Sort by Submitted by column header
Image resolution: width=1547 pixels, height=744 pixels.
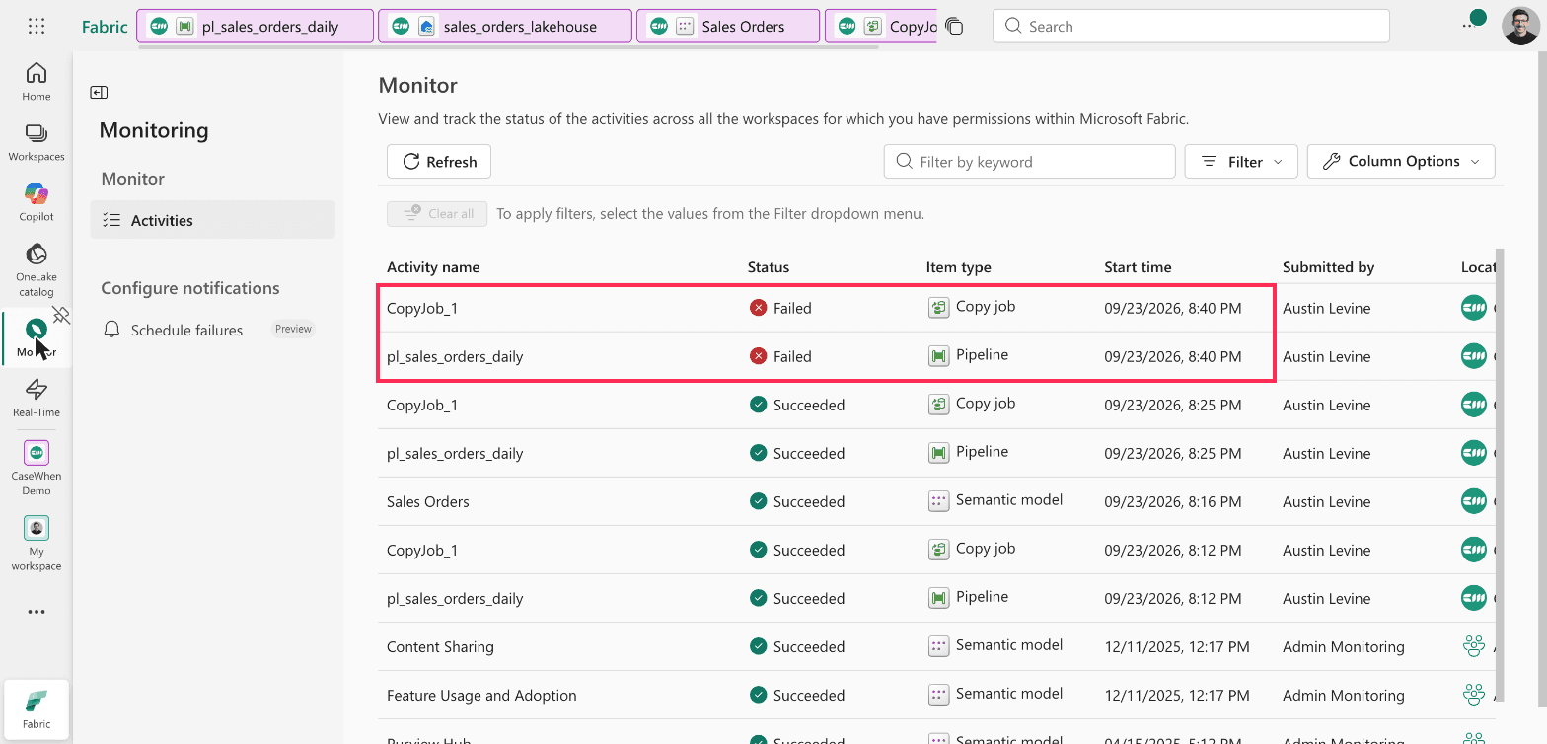[x=1328, y=267]
